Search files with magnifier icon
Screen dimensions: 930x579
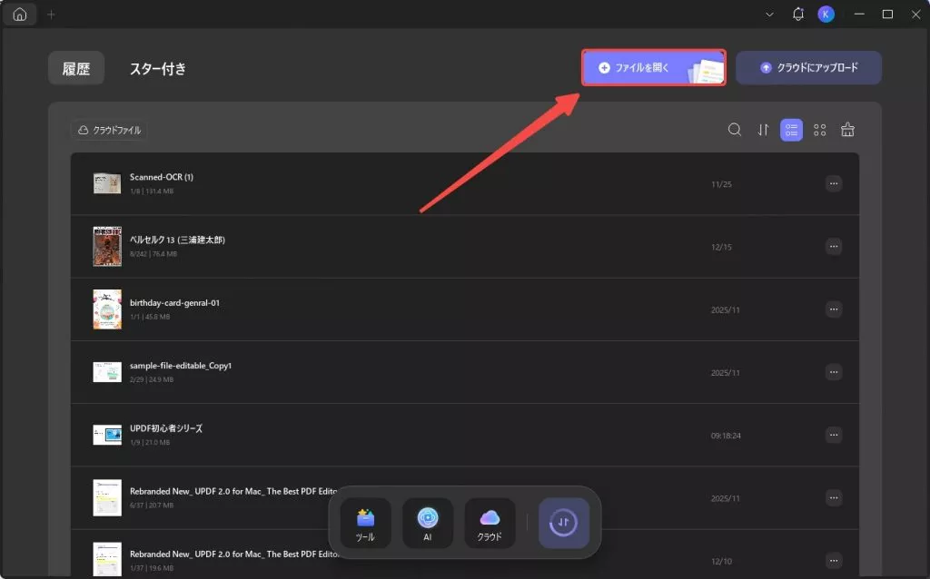coord(734,130)
